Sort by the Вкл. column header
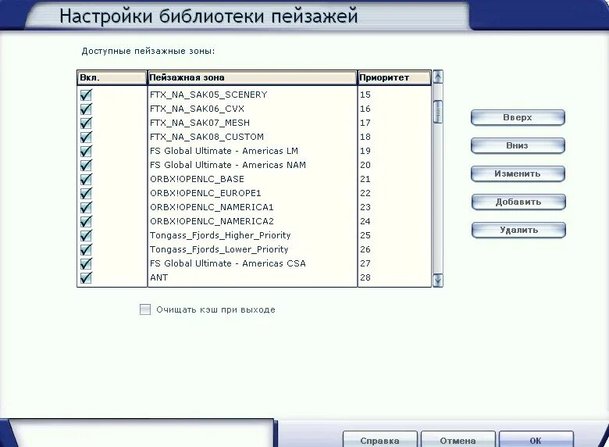The height and width of the screenshot is (447, 609). point(112,77)
